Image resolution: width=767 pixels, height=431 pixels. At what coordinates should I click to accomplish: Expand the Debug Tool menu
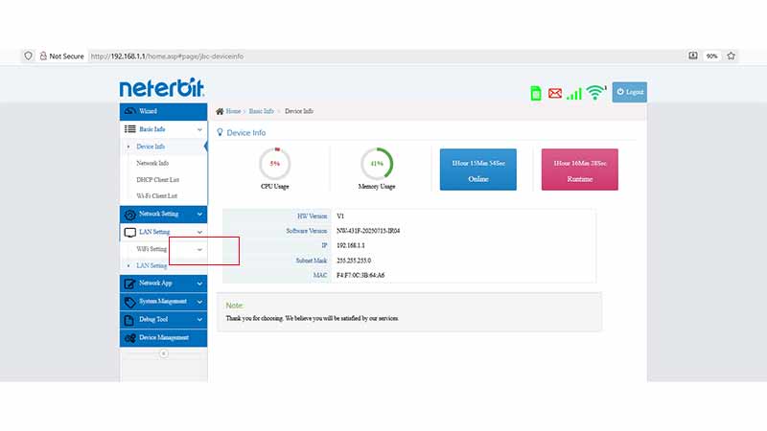(163, 320)
